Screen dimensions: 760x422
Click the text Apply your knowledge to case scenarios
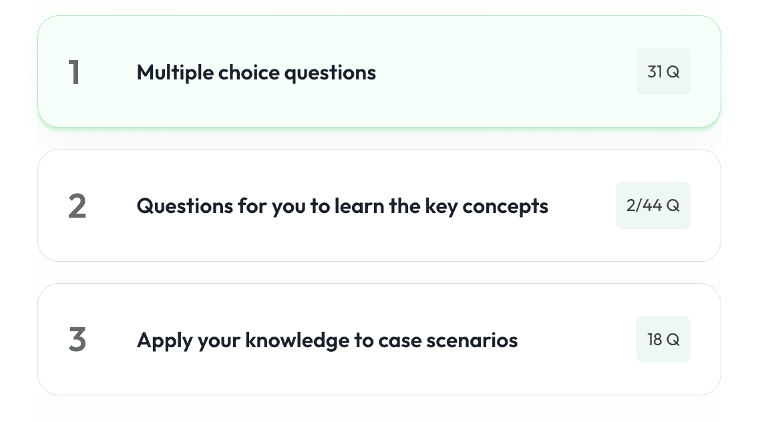pyautogui.click(x=327, y=340)
